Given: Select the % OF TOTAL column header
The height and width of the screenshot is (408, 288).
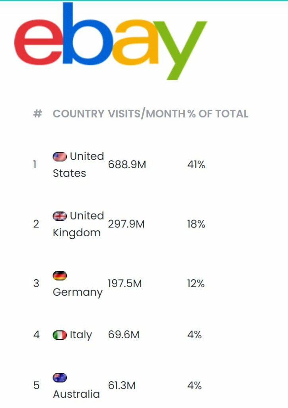Looking at the screenshot, I should pyautogui.click(x=218, y=114).
